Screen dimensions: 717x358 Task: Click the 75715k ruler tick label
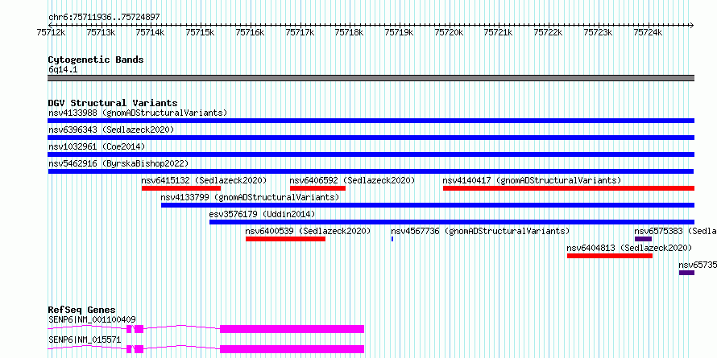[x=201, y=32]
